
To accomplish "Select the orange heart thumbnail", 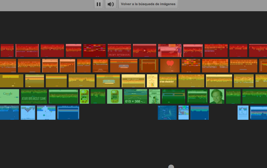I will [x=170, y=66].
